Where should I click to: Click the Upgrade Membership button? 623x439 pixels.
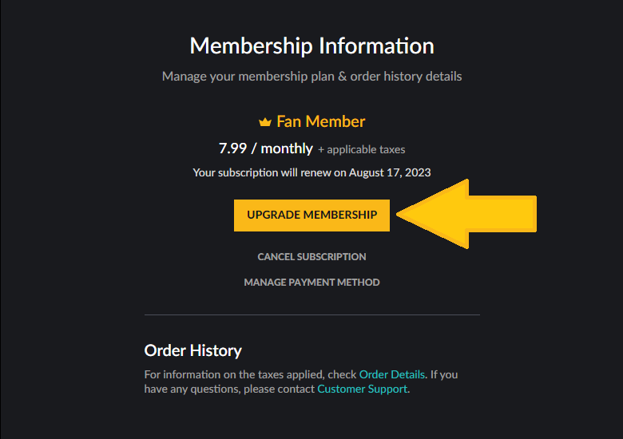[311, 216]
